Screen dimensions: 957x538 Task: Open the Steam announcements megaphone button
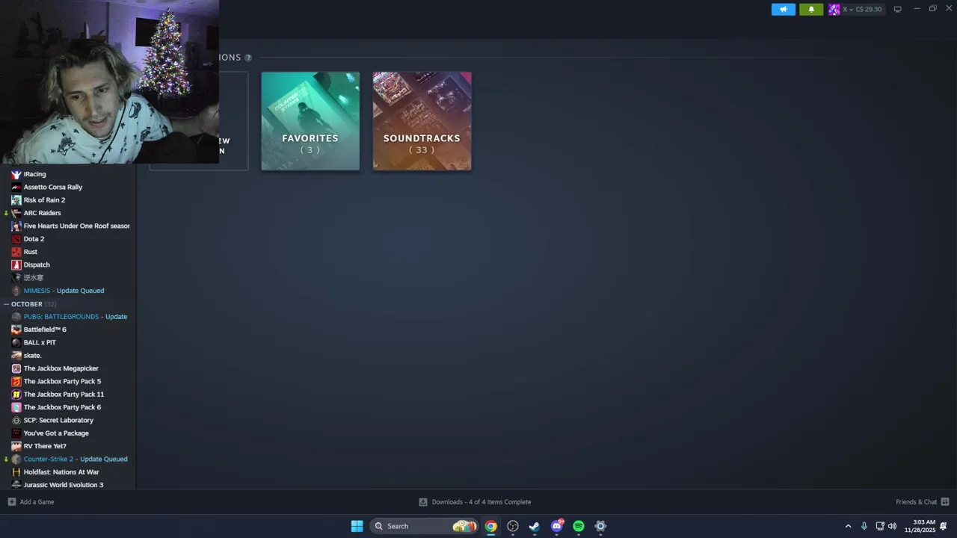coord(783,9)
